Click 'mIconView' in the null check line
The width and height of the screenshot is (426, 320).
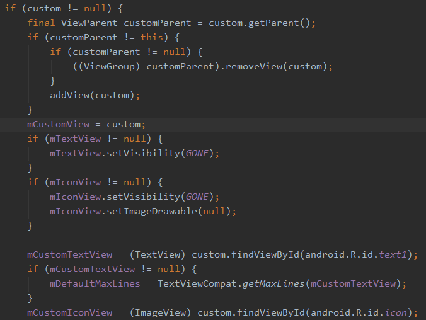[x=75, y=182]
